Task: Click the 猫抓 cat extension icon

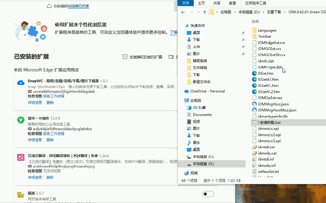Action: tap(21, 195)
